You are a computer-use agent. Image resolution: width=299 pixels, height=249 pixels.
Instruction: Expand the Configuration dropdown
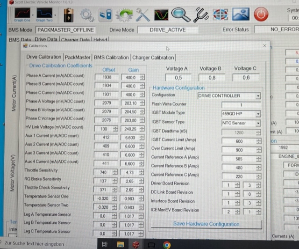point(258,96)
